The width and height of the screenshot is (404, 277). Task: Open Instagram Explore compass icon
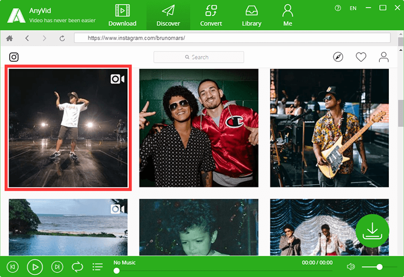click(x=338, y=57)
